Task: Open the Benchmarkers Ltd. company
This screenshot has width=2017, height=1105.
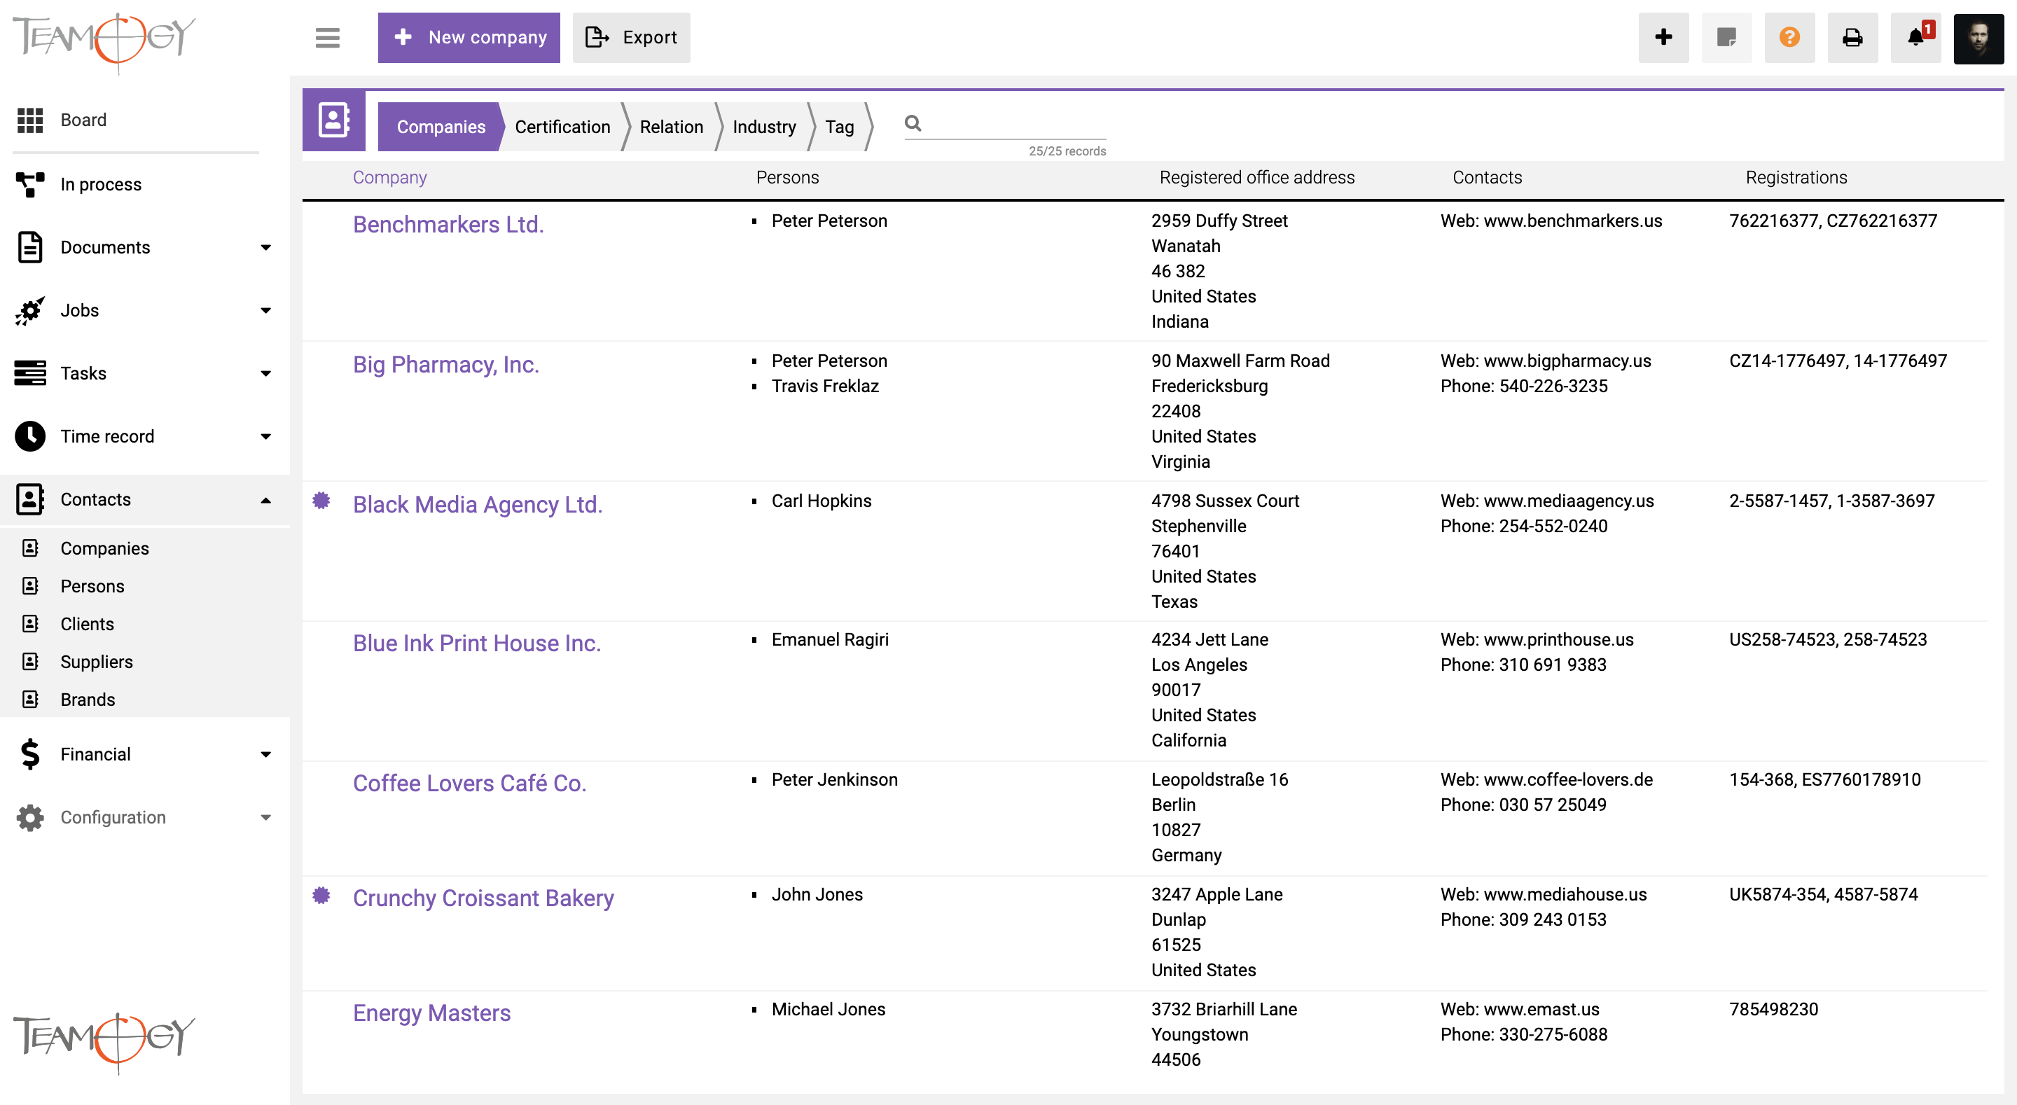Action: 448,225
